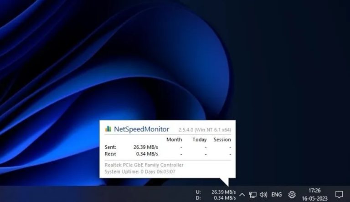Viewport: 350px width, 202px height.
Task: Click the U: upload label on taskbar
Action: (x=198, y=192)
